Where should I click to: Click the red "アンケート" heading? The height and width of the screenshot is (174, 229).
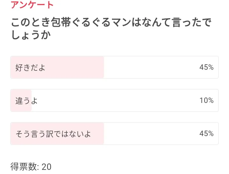[x=32, y=5]
